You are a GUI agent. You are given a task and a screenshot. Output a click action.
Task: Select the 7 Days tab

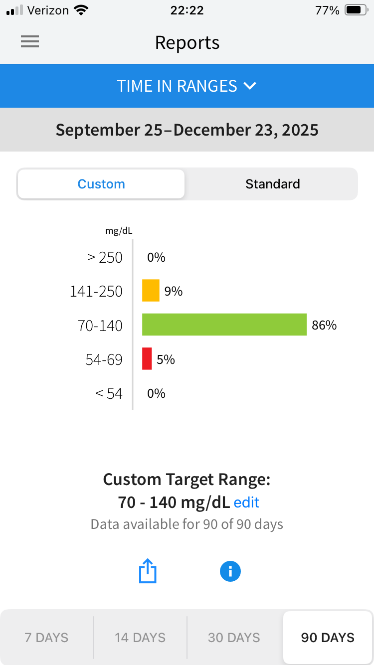(x=47, y=638)
